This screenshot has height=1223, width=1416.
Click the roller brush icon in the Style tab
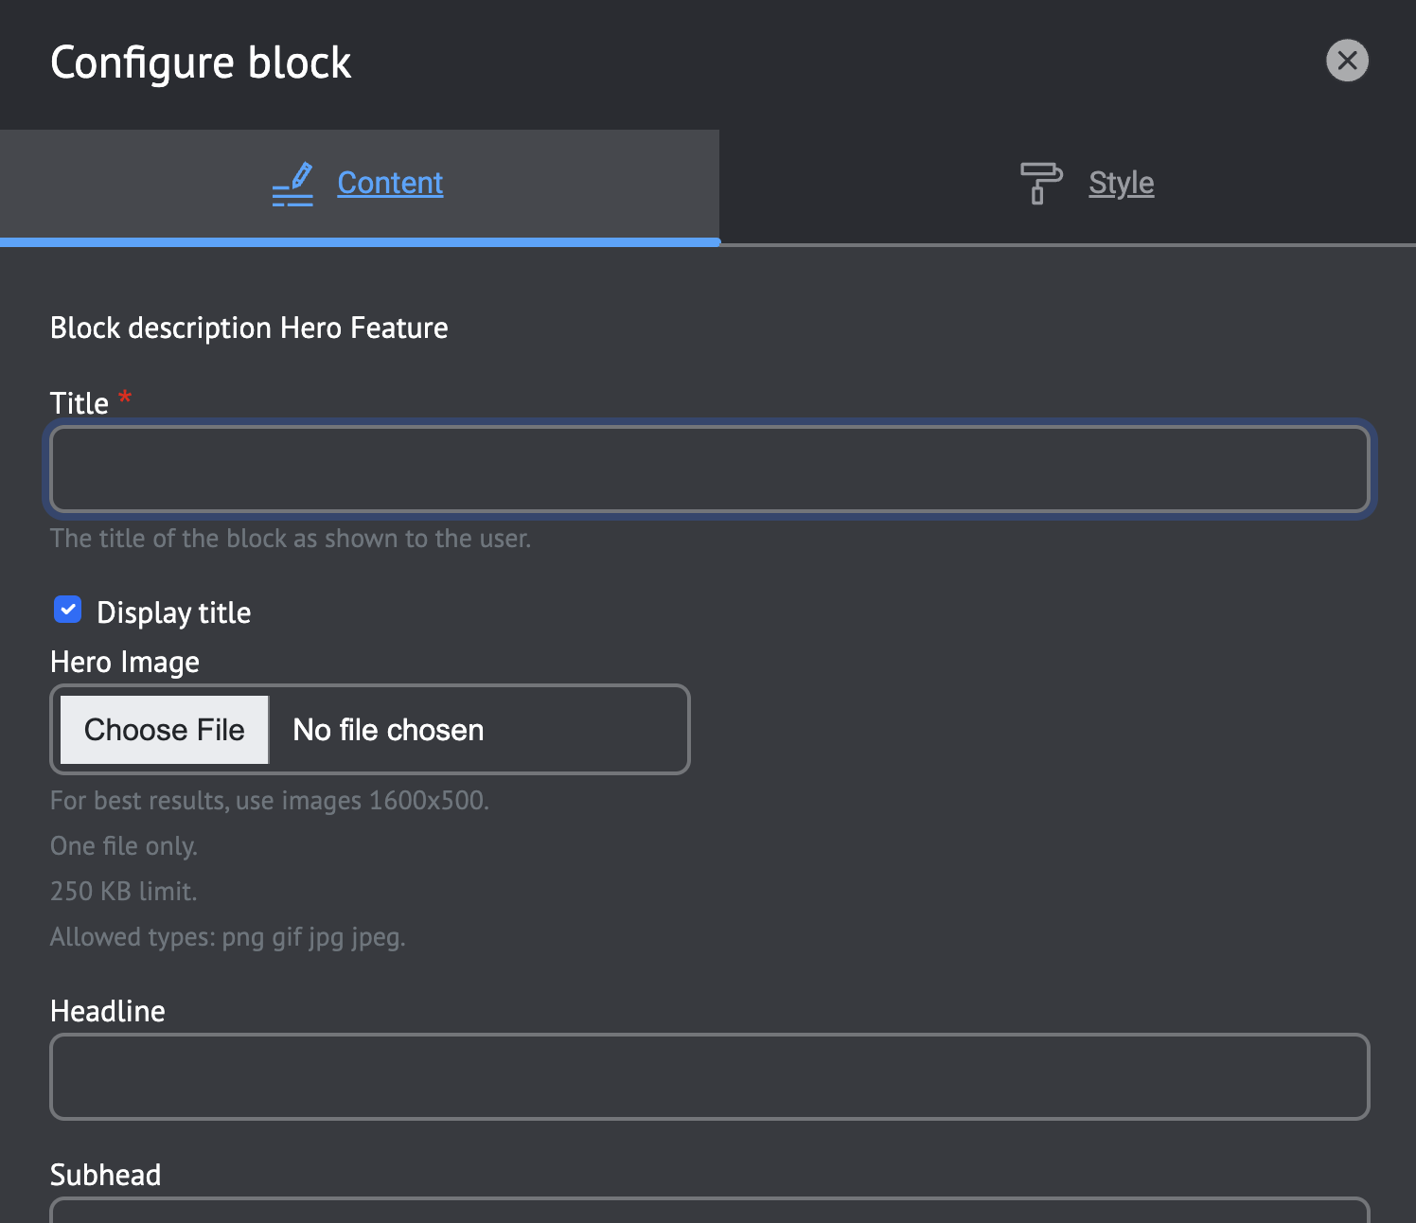pyautogui.click(x=1039, y=183)
